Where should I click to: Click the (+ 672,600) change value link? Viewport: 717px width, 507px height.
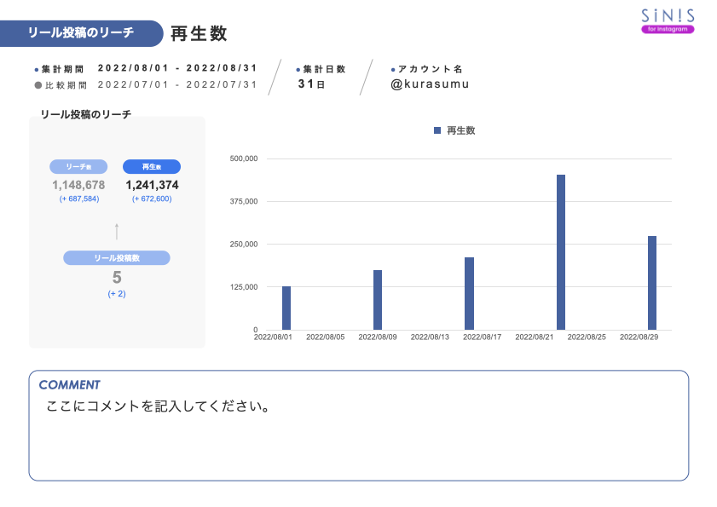click(x=150, y=198)
